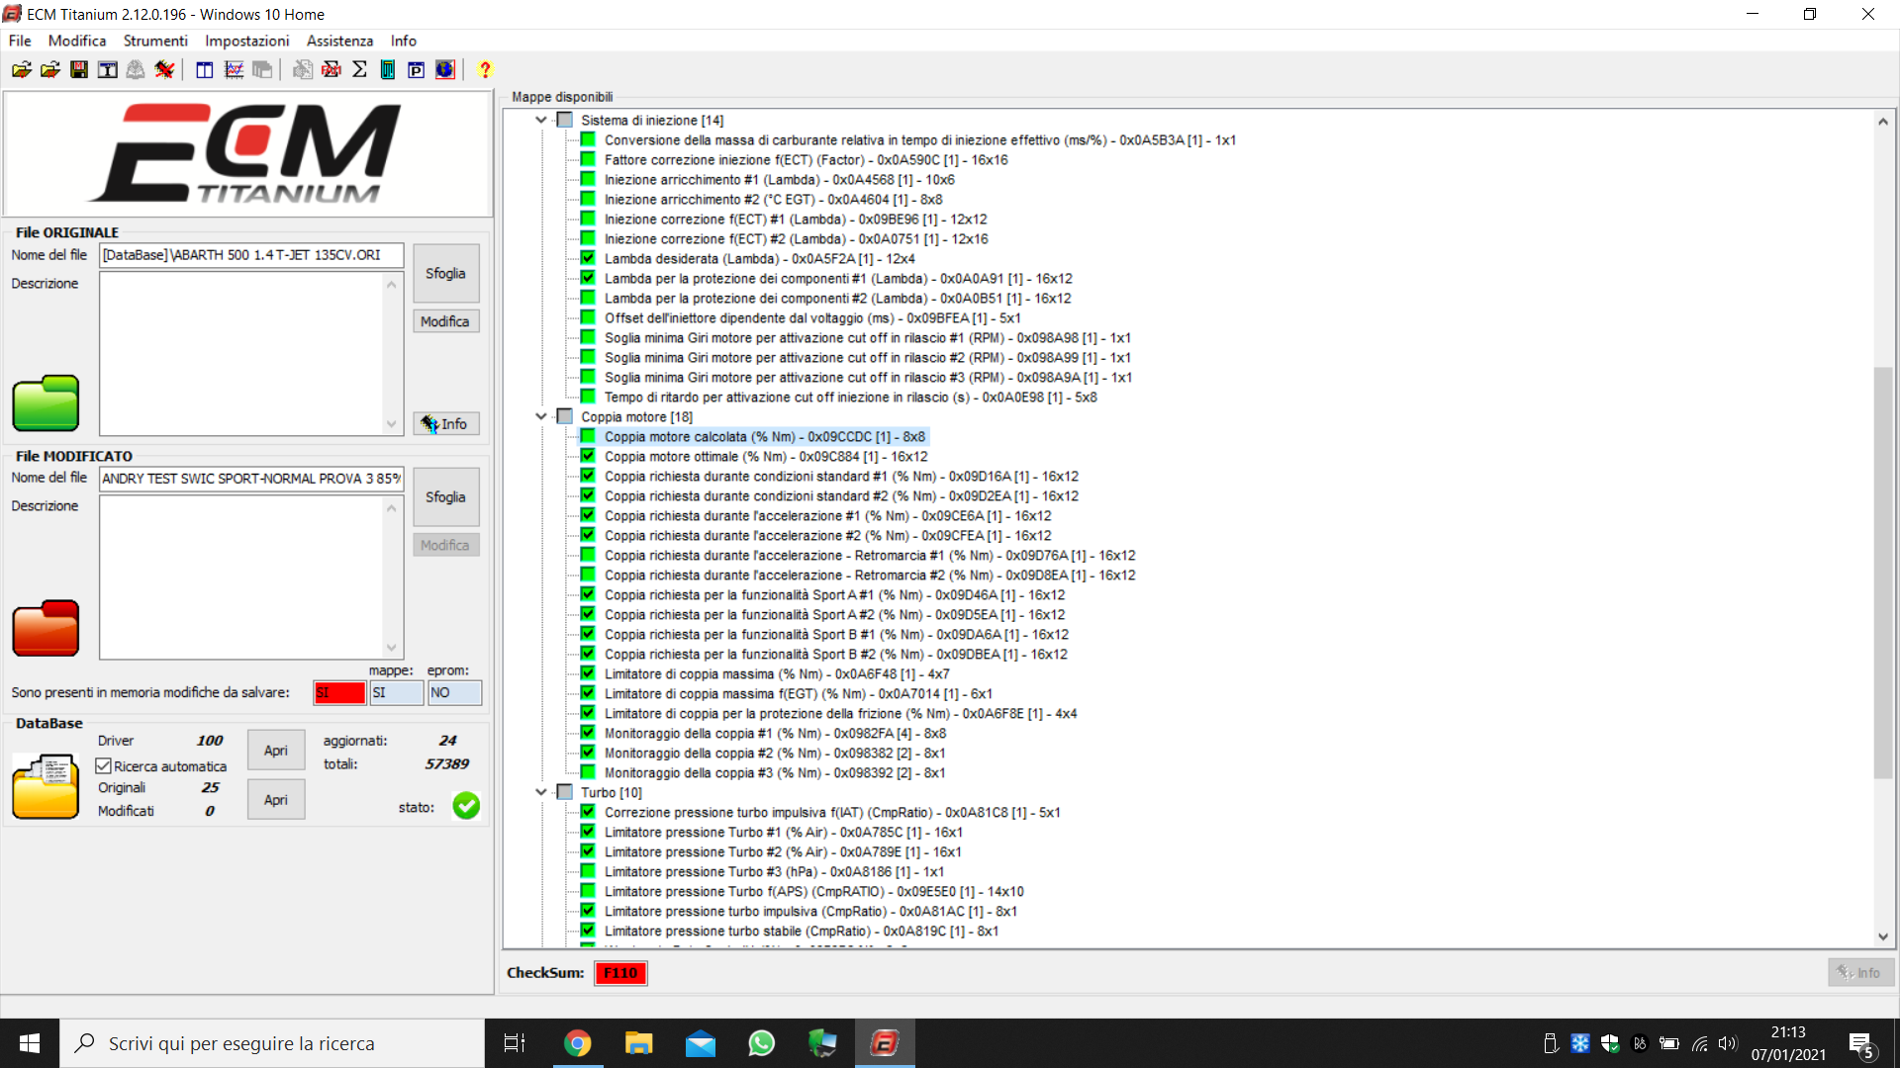Image resolution: width=1900 pixels, height=1068 pixels.
Task: Click the yellow DataBase folder icon
Action: [46, 786]
